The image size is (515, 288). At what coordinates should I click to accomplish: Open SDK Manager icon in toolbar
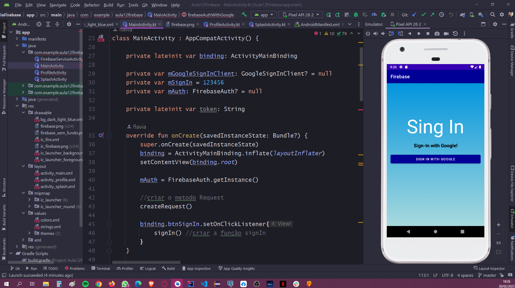coord(481,15)
